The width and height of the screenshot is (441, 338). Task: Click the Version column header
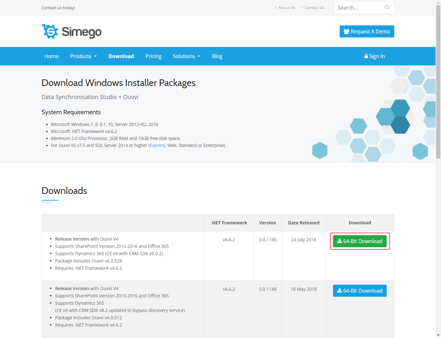coord(268,223)
